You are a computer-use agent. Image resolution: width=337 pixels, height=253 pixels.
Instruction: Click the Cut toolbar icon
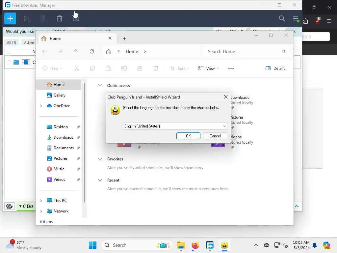[77, 69]
